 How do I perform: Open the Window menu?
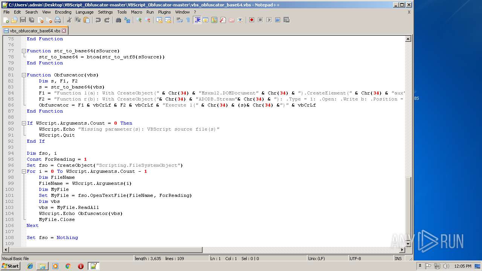coord(182,12)
